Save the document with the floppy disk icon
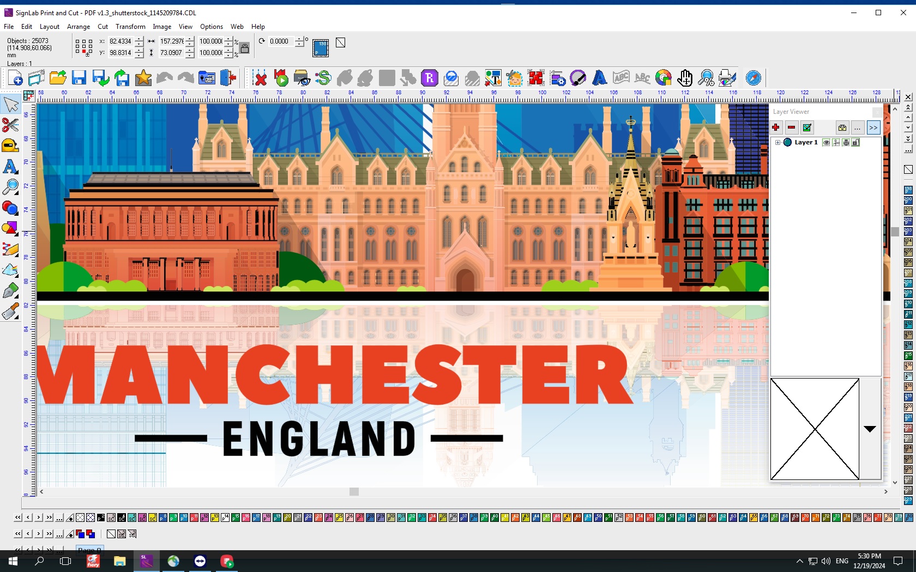 pyautogui.click(x=79, y=78)
